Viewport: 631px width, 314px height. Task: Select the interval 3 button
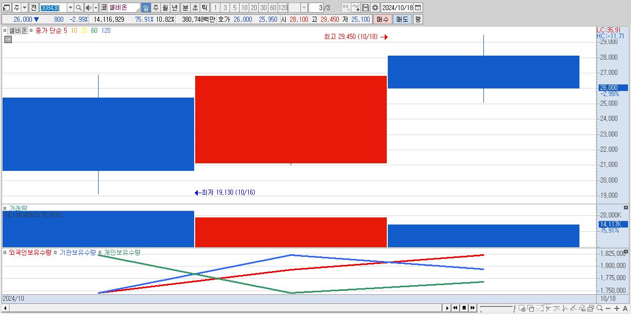click(225, 8)
